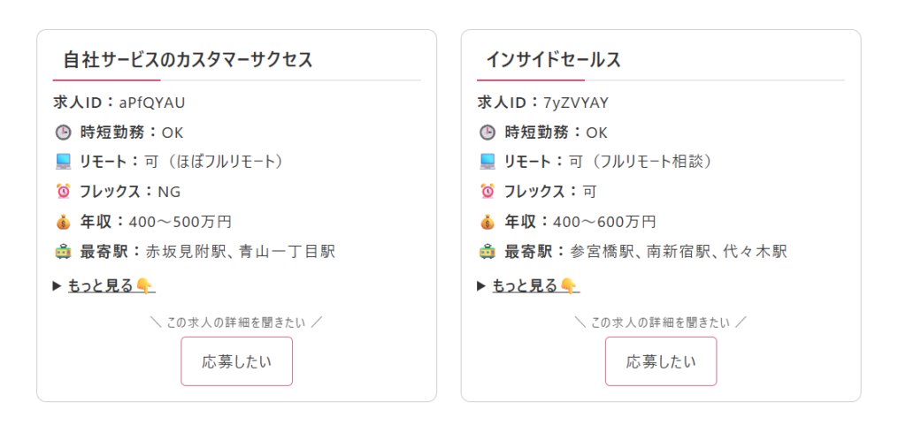Click the money bag icon beside 400〜600万円
The image size is (906, 433).
coord(487,221)
